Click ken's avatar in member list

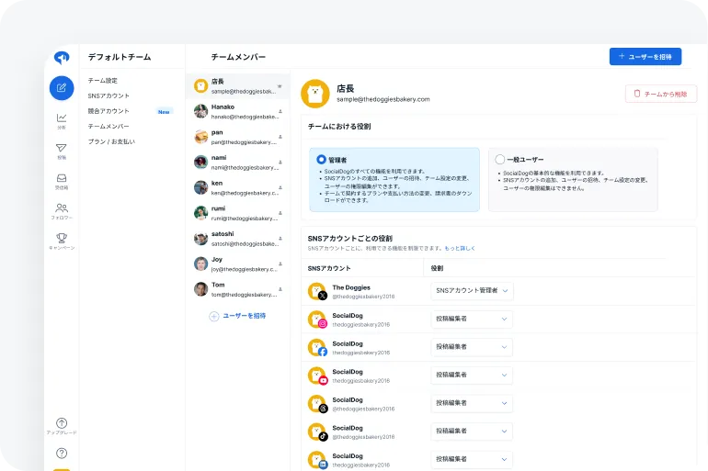tap(200, 187)
